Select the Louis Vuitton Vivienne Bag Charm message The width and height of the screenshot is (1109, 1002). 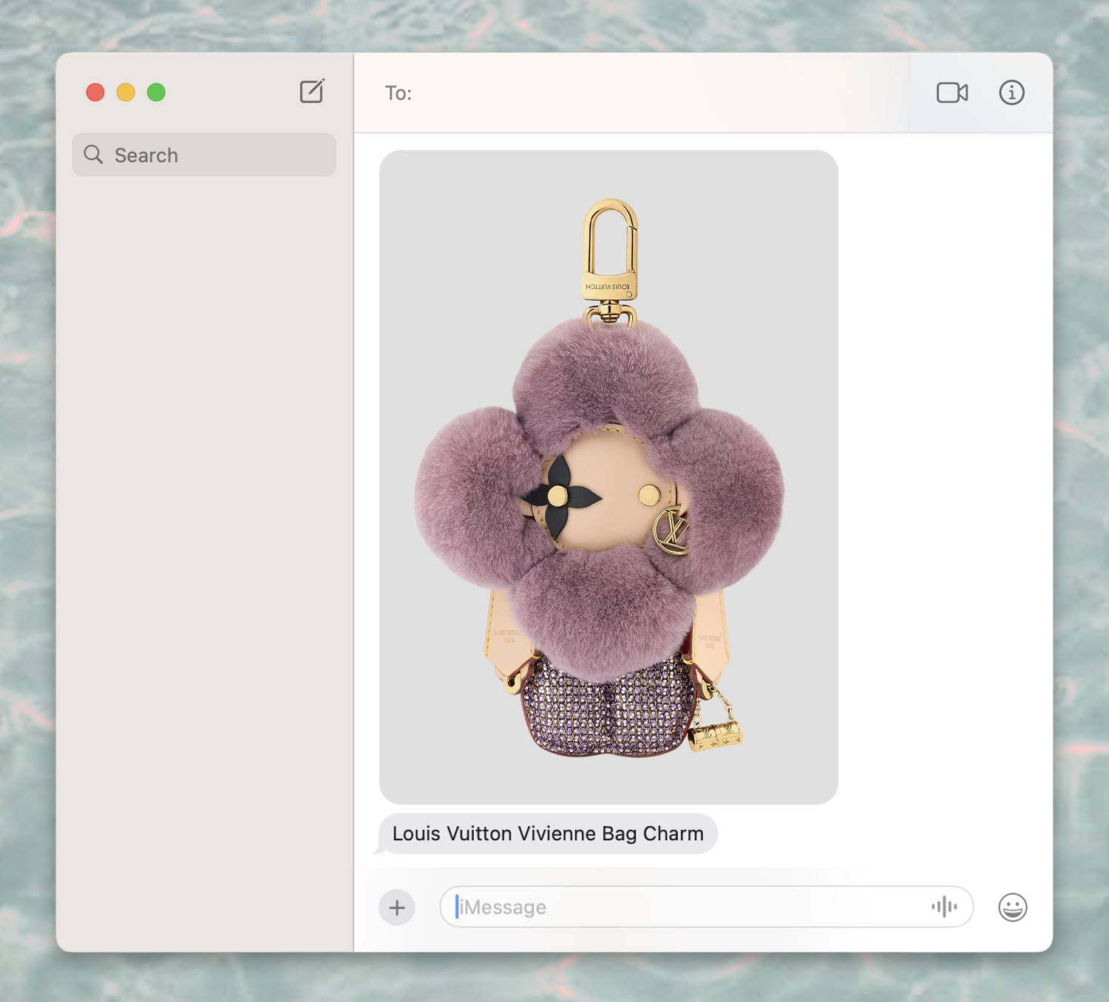coord(548,834)
